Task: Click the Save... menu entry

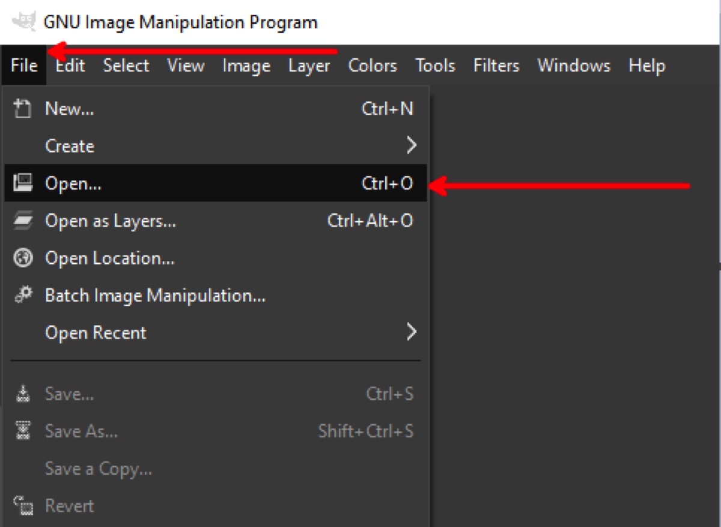Action: 216,394
